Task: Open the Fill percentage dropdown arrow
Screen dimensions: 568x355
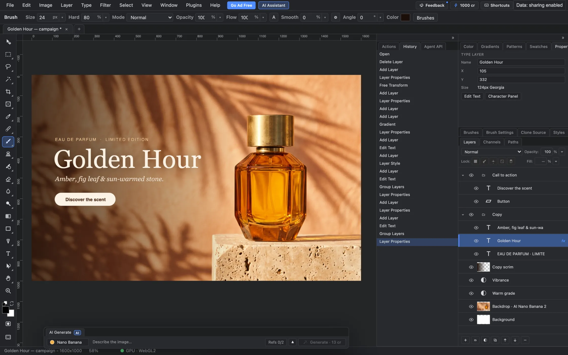Action: 556,162
